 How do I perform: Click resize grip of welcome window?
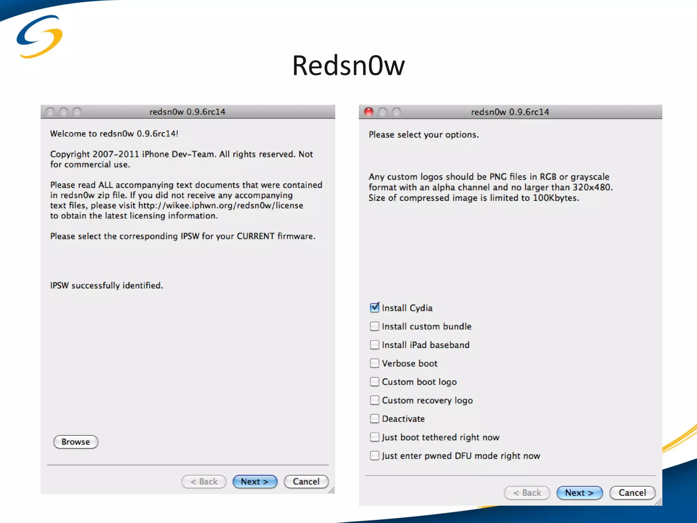point(331,490)
